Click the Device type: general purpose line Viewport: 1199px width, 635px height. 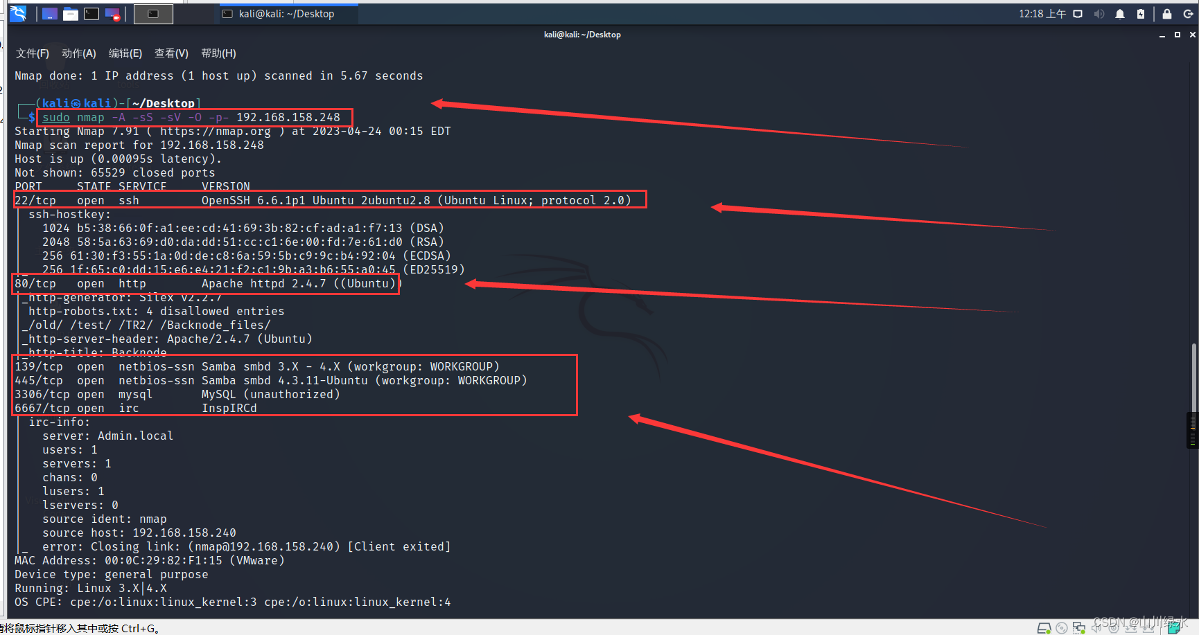coord(112,574)
